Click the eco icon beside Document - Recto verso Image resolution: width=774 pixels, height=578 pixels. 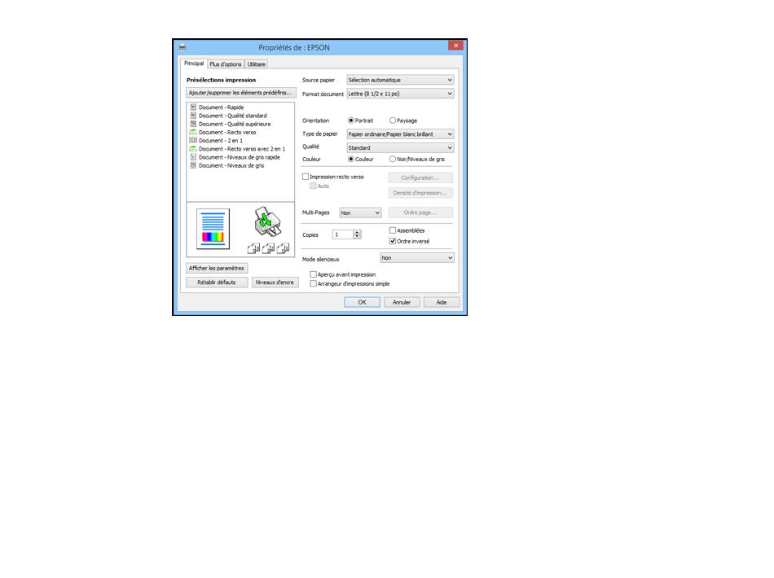point(193,132)
